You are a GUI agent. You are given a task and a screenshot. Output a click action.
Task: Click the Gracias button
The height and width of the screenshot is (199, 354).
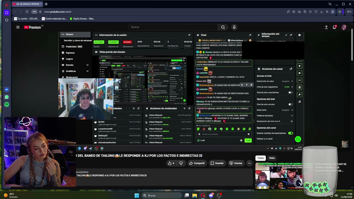tap(236, 163)
